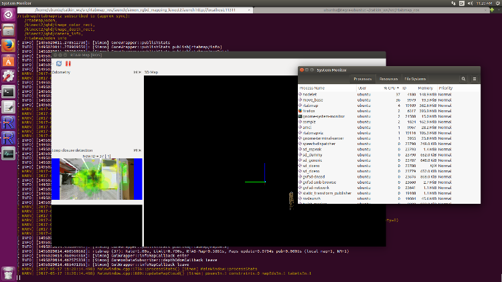Image resolution: width=502 pixels, height=282 pixels.
Task: Open the Terminal from the dock
Action: [x=9, y=92]
